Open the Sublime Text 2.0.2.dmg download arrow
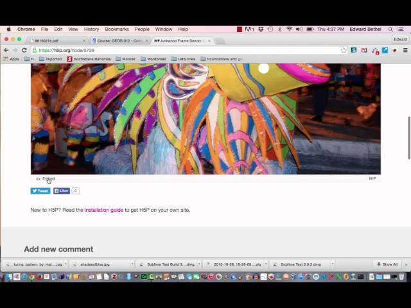Screen dimensions: 411x308 (x=333, y=264)
